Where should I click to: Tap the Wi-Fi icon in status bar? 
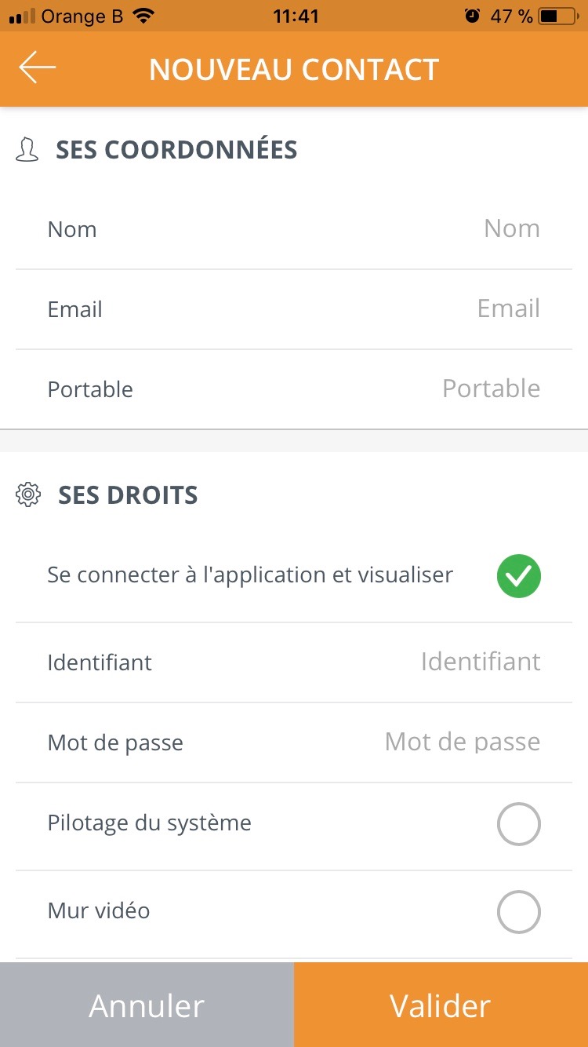[143, 16]
